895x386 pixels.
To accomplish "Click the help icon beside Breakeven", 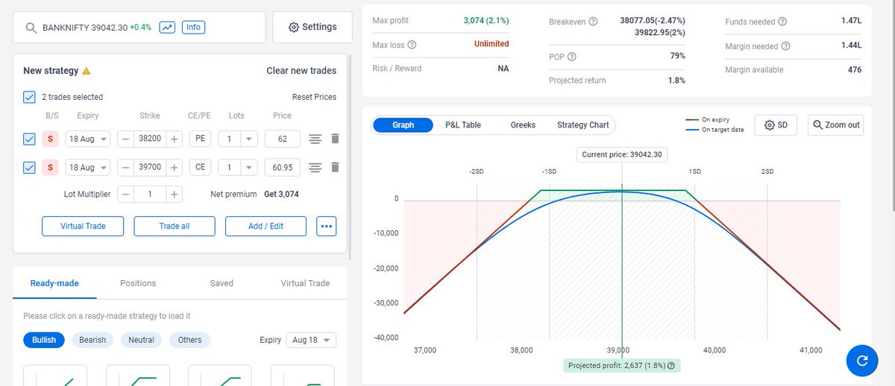I will point(593,22).
